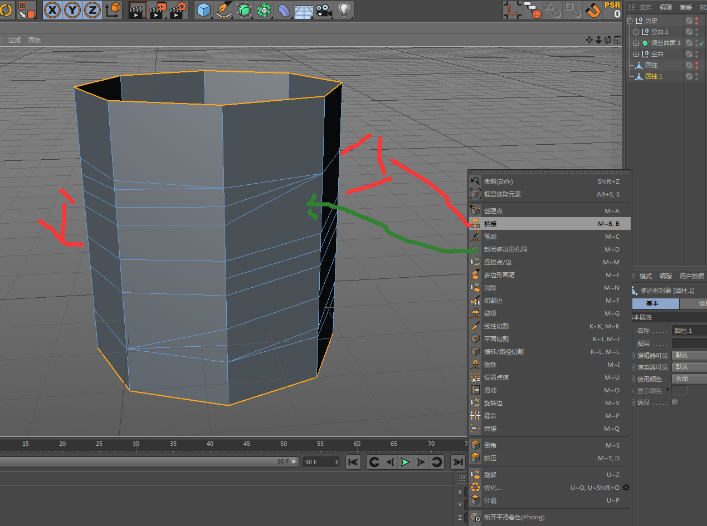Add a light using the bulb icon
Viewport: 707px width, 526px height.
[344, 9]
